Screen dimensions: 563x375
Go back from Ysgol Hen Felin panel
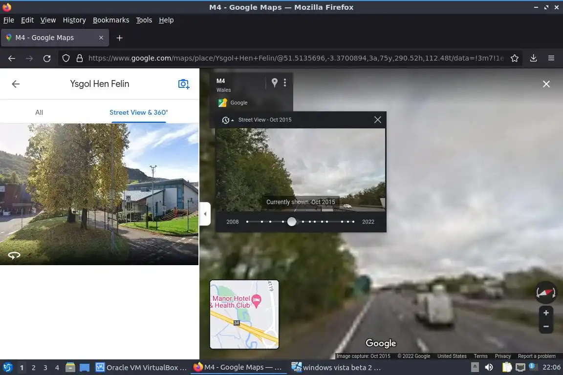(x=16, y=84)
